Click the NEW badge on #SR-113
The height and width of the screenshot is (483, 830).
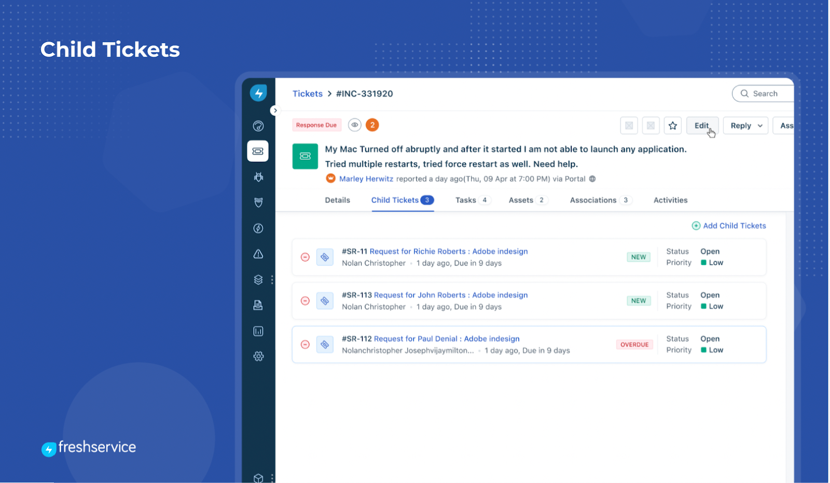coord(639,301)
